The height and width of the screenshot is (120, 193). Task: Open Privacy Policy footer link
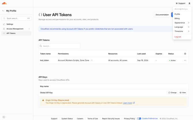click(129, 119)
